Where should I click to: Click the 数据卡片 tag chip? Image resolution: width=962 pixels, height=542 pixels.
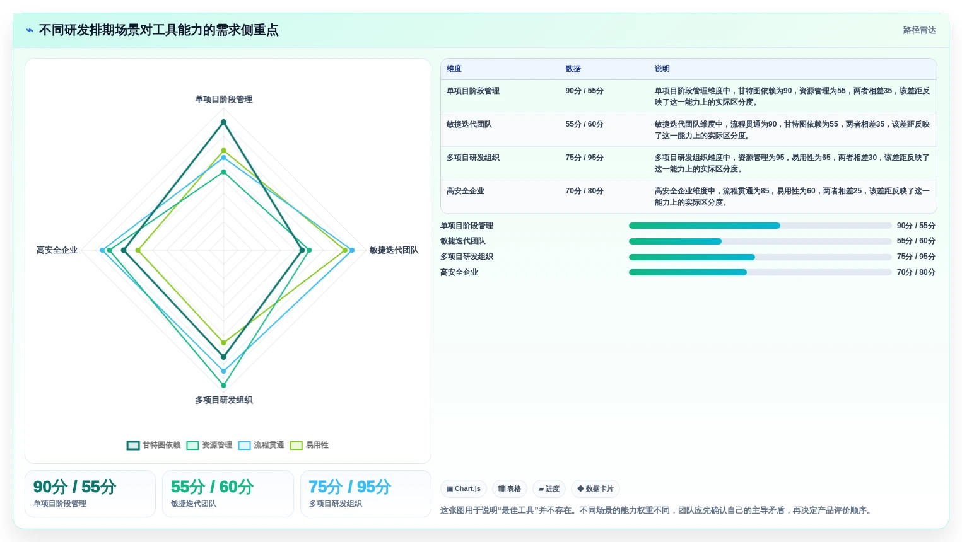(x=595, y=489)
